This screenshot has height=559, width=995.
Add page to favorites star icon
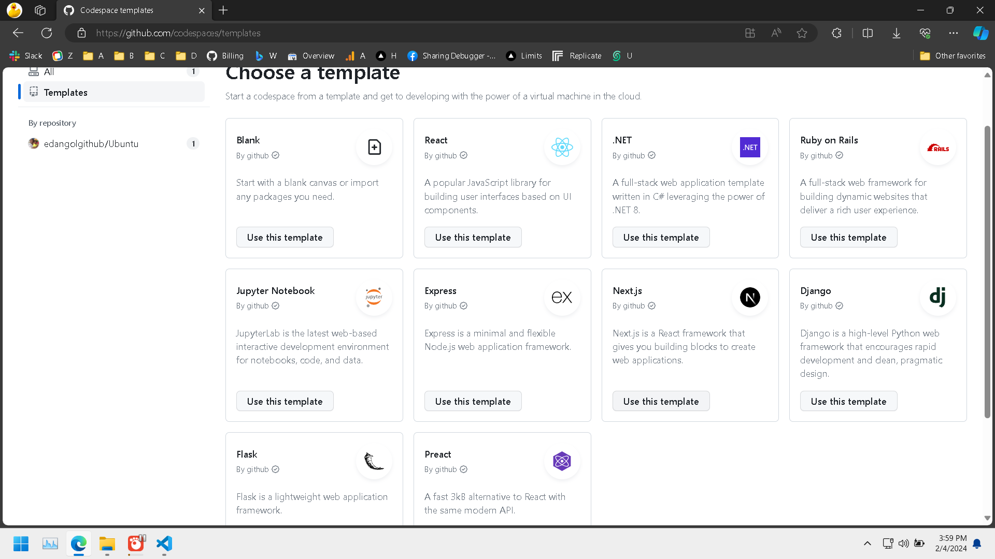(802, 33)
